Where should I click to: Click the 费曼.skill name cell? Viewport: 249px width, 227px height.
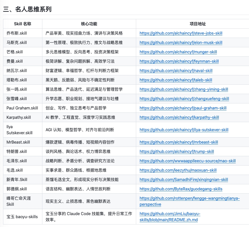(x=23, y=61)
